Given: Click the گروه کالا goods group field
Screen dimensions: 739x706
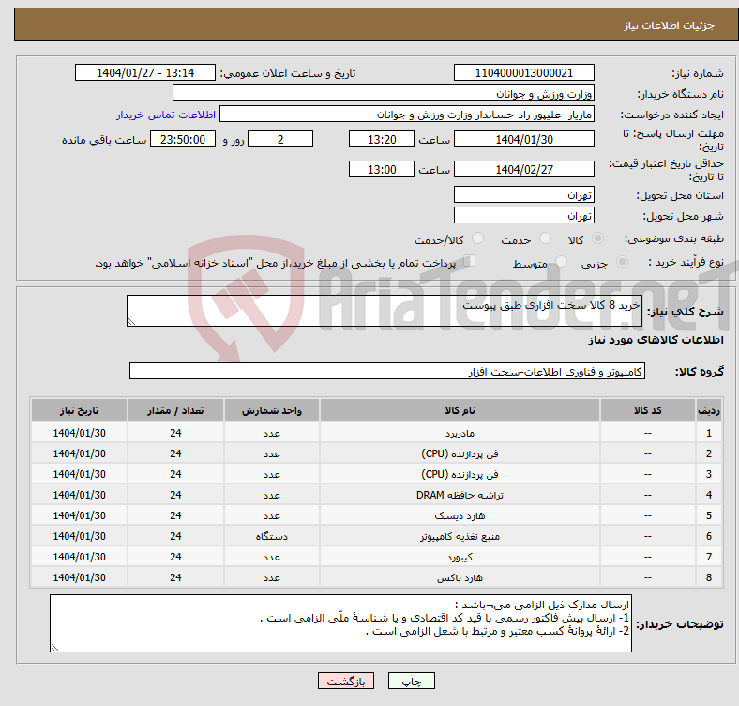Looking at the screenshot, I should (387, 371).
